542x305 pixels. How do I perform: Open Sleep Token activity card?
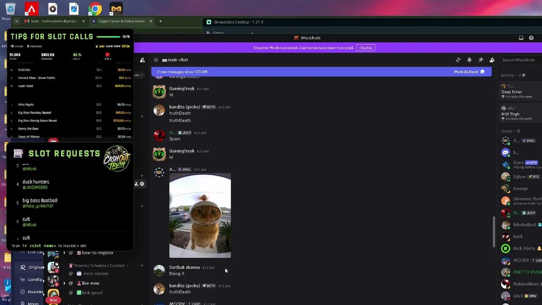click(x=521, y=91)
